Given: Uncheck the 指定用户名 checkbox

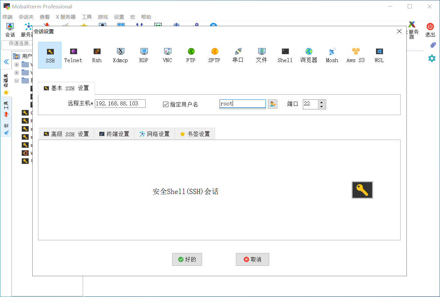Looking at the screenshot, I should [x=165, y=104].
